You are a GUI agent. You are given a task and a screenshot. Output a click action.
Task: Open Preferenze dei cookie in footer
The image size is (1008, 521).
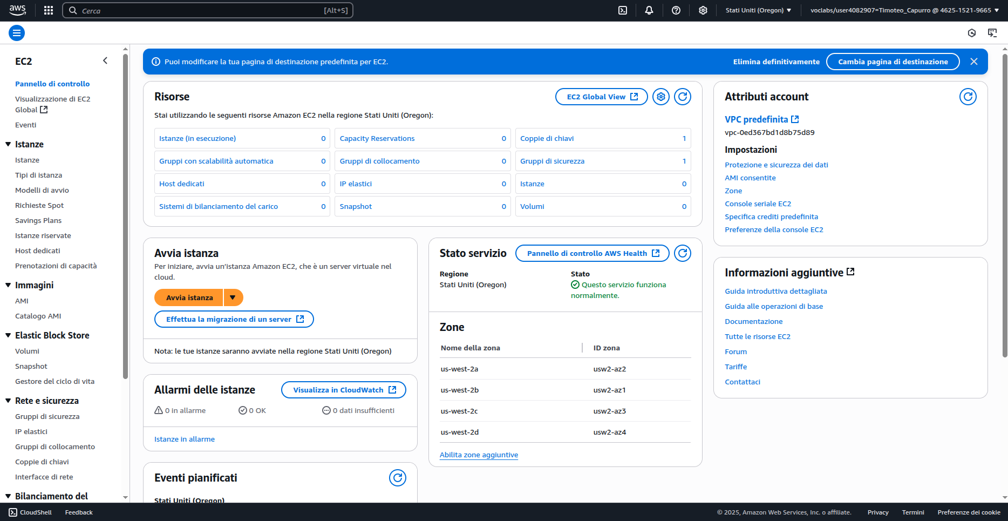pyautogui.click(x=969, y=512)
